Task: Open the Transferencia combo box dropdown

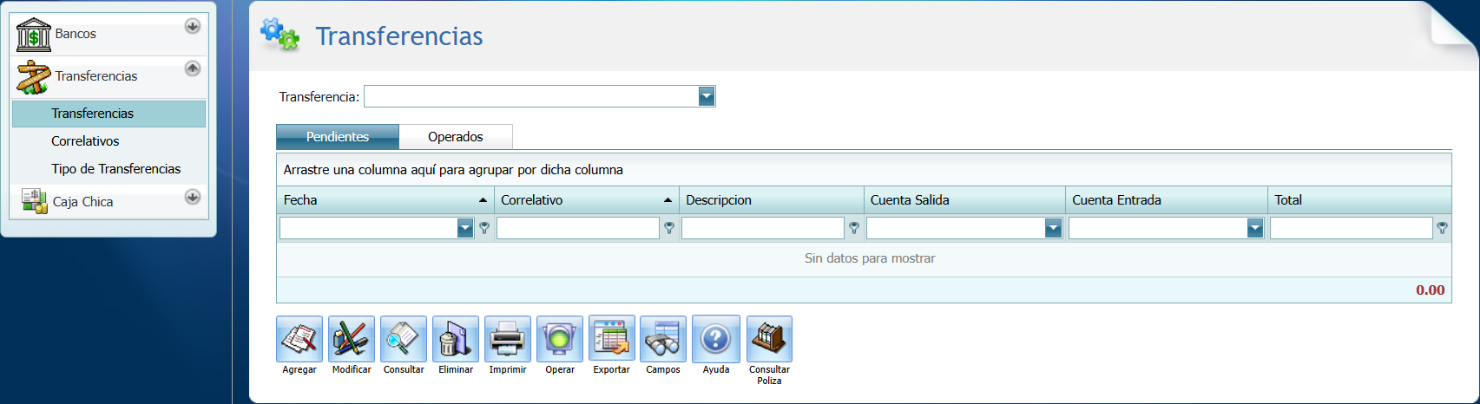Action: pos(707,96)
